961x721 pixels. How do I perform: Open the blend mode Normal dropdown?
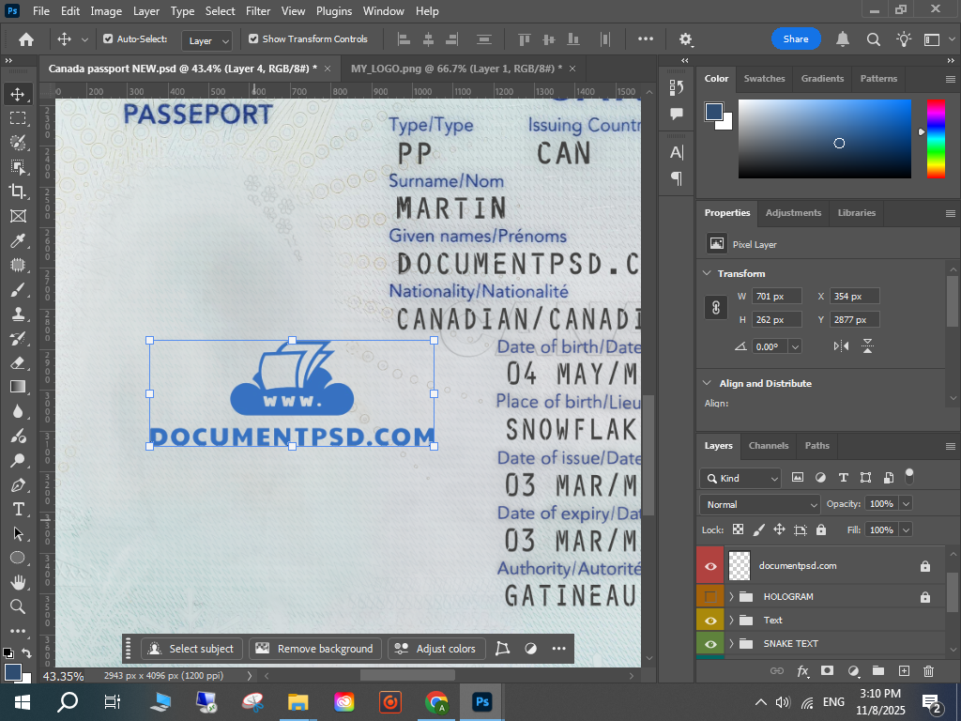point(761,504)
